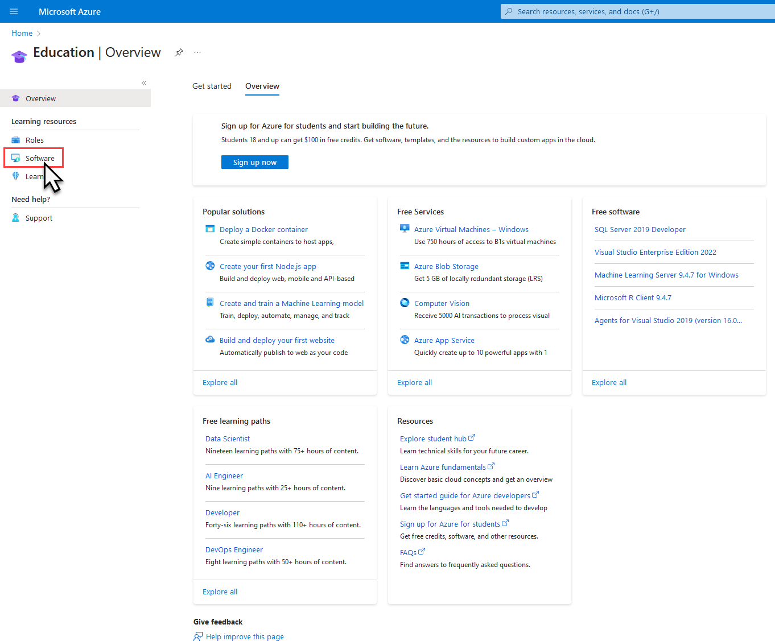Image resolution: width=775 pixels, height=641 pixels.
Task: Click the Computer Vision icon
Action: [405, 303]
